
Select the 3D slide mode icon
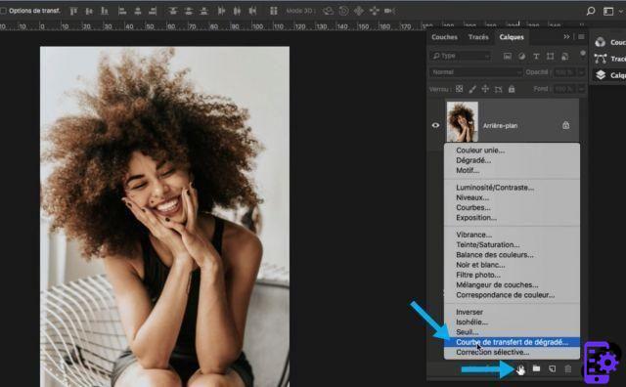point(375,11)
